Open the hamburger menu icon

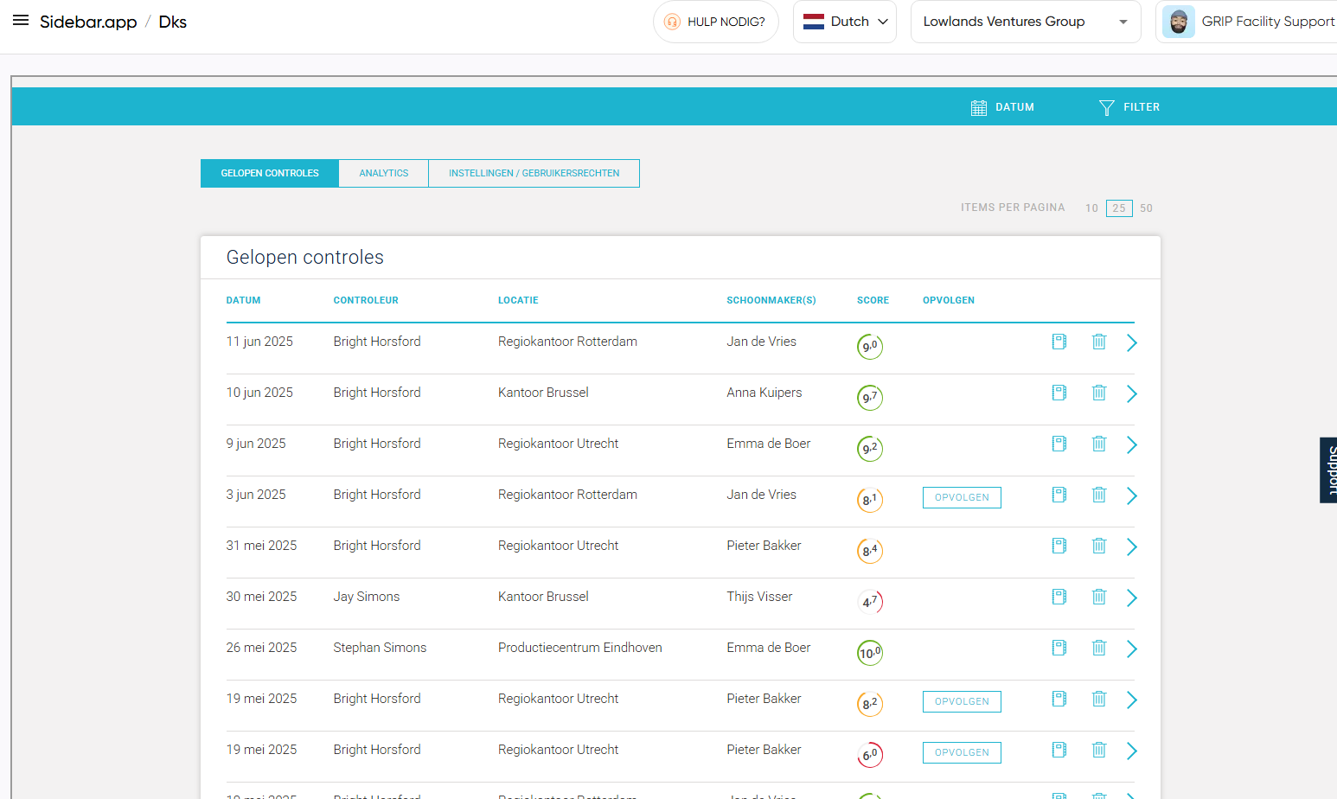(21, 21)
